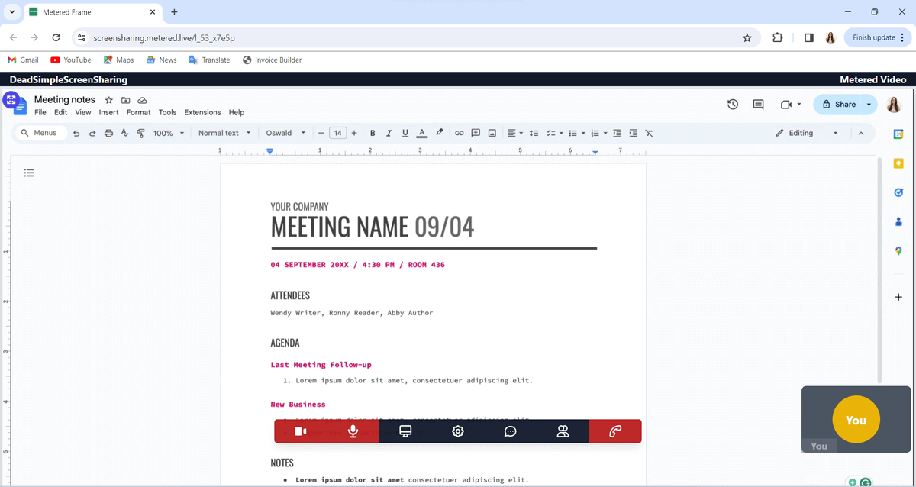Click the text color icon
This screenshot has width=916, height=487.
click(x=422, y=133)
